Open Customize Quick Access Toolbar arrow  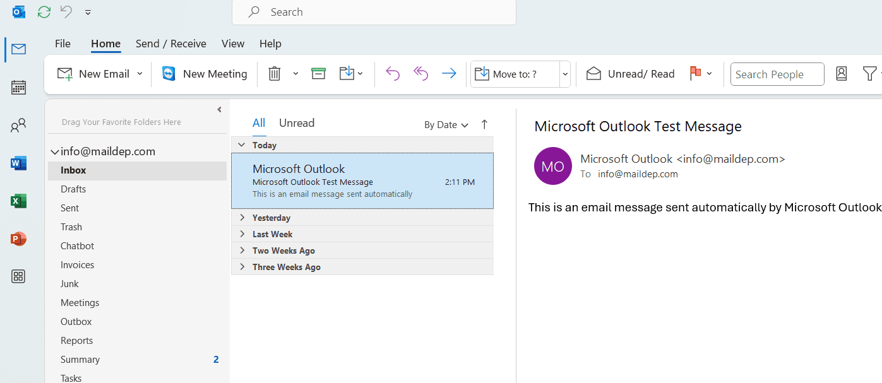coord(88,12)
